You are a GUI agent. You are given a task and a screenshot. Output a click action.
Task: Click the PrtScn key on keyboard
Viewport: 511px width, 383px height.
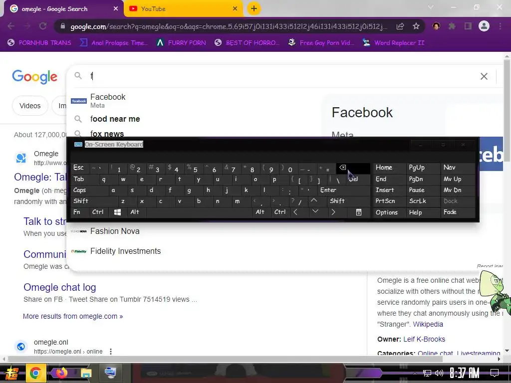tap(388, 201)
